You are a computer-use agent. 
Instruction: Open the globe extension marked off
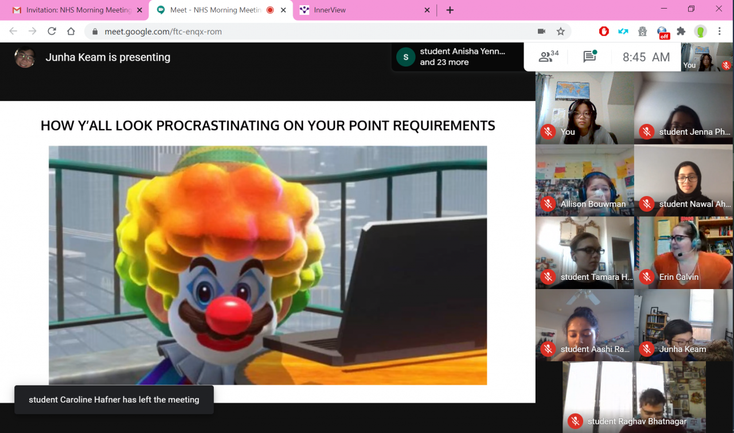point(663,32)
